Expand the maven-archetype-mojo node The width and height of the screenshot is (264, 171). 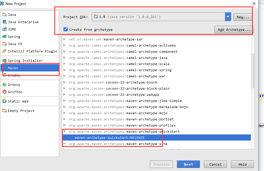[x=65, y=113]
